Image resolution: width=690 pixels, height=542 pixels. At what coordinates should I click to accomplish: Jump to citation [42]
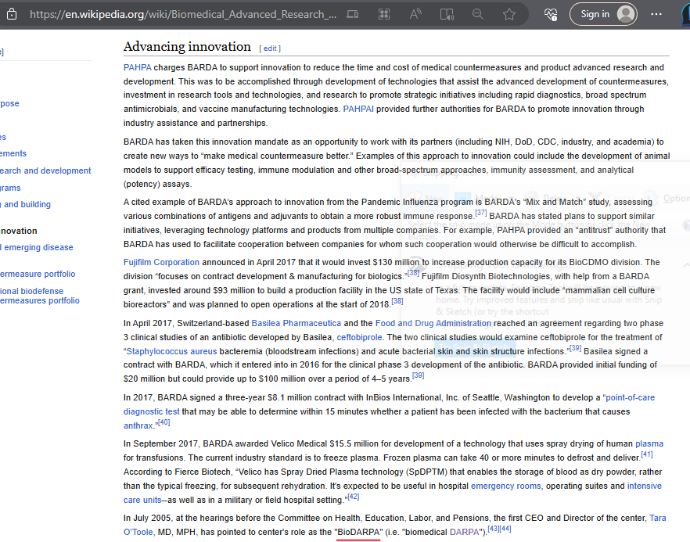point(354,497)
